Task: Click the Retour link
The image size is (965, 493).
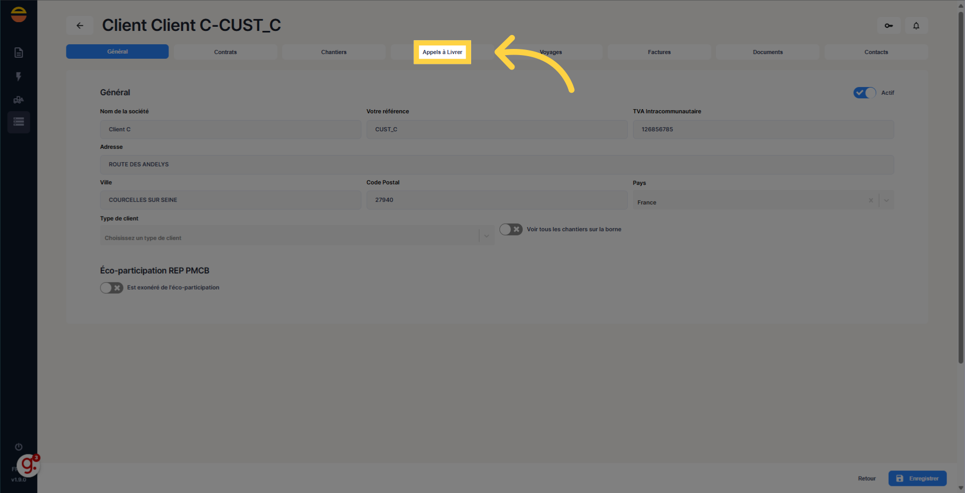Action: [x=867, y=479]
